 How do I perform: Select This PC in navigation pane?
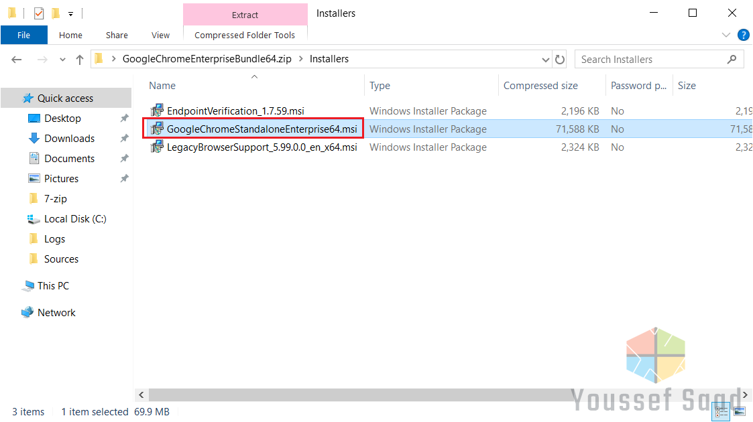click(x=53, y=286)
